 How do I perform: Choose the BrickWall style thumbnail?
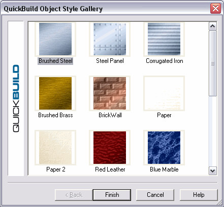110,93
